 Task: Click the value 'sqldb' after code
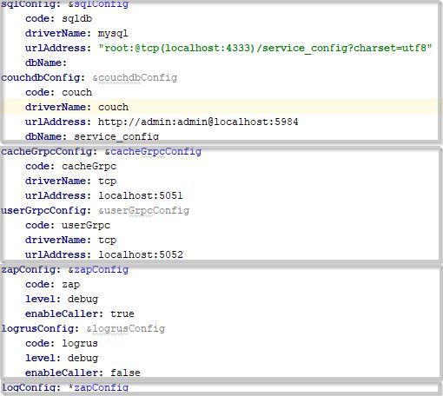77,18
